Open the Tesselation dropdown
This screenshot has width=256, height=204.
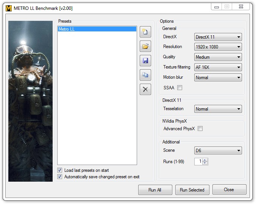coord(218,109)
